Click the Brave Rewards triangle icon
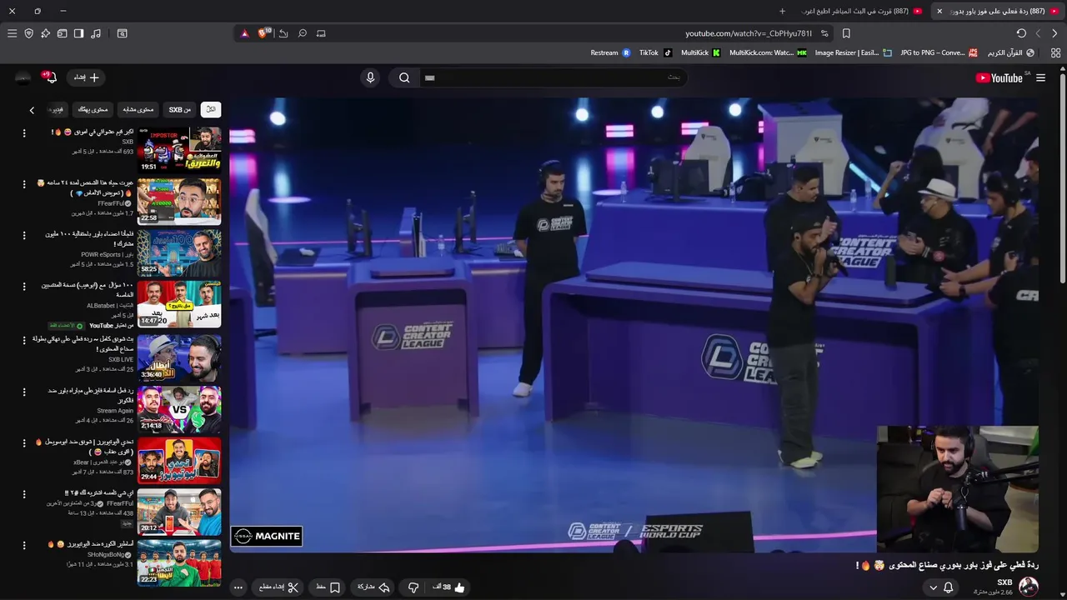The height and width of the screenshot is (600, 1067). click(244, 33)
